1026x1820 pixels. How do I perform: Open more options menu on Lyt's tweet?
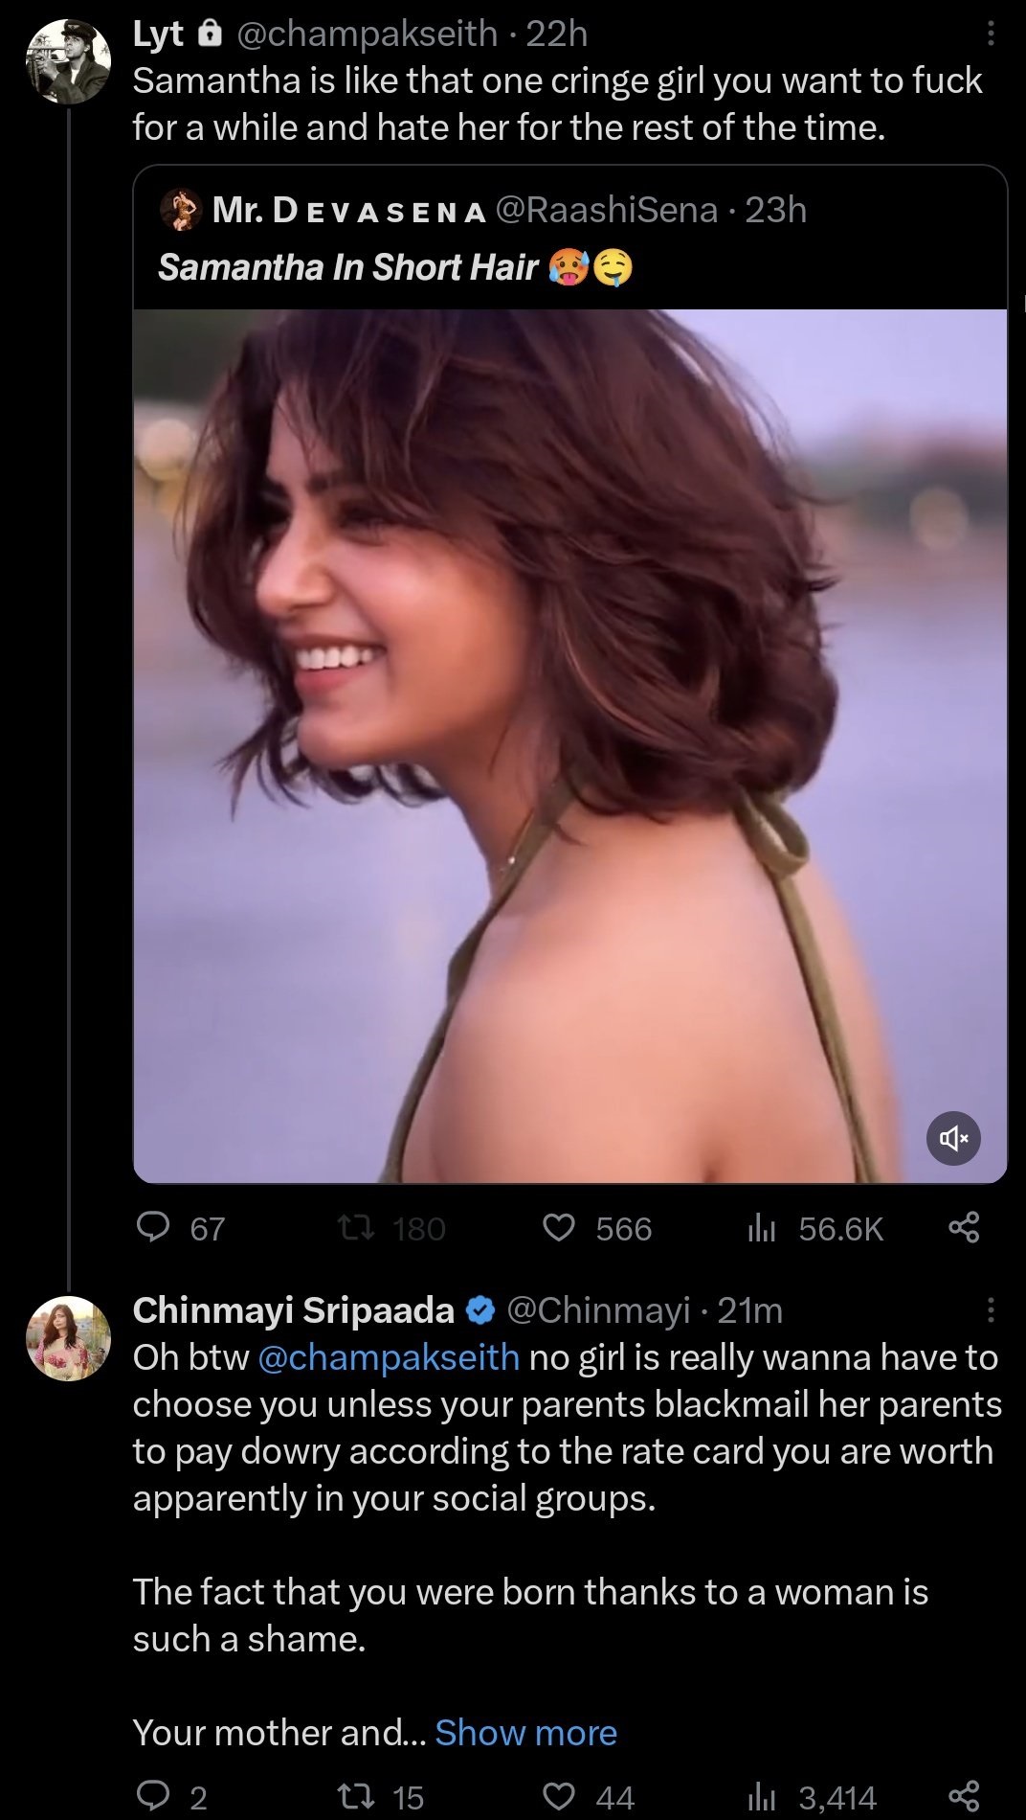point(991,34)
